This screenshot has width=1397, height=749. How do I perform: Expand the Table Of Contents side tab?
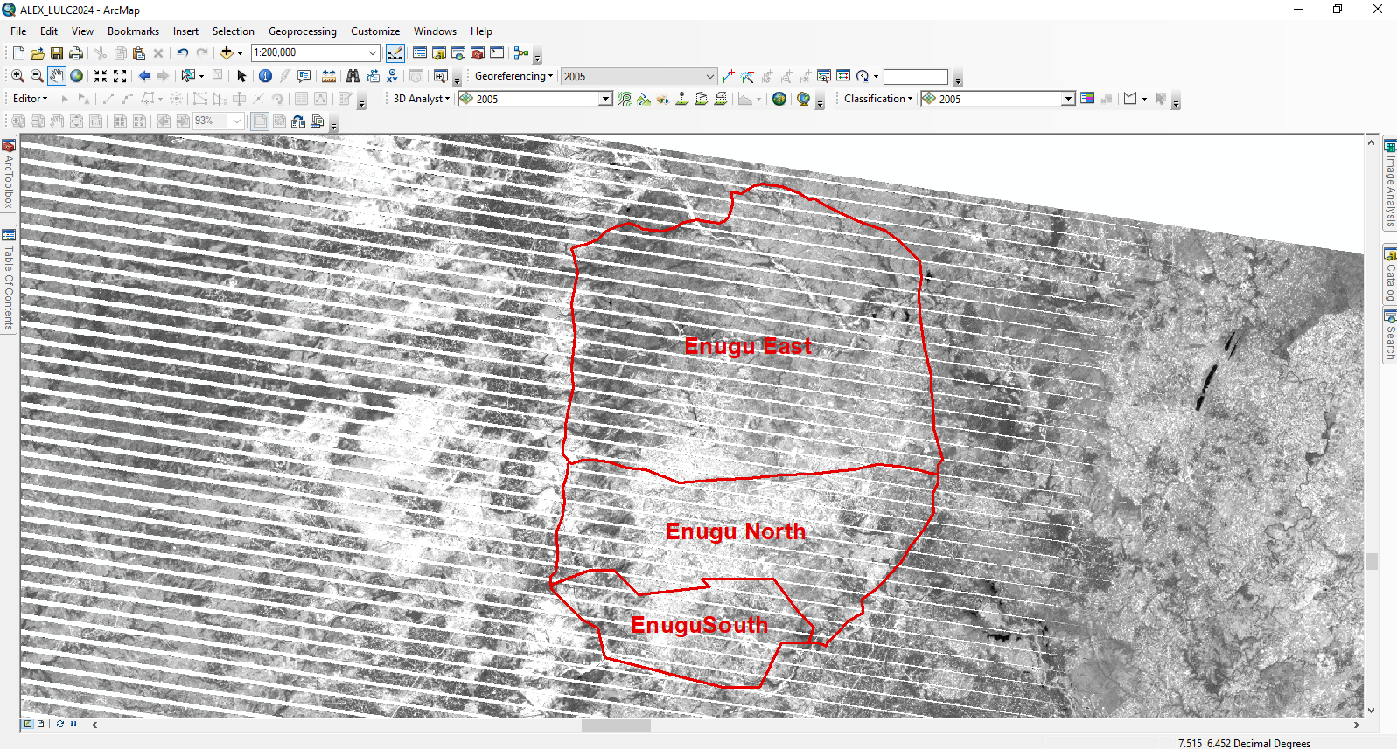tap(9, 280)
